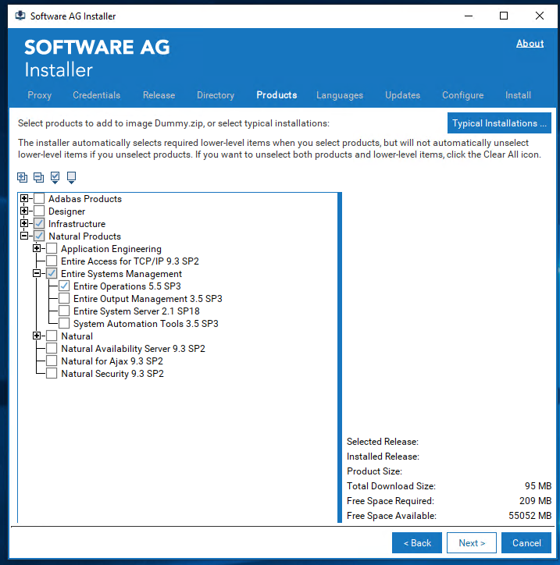Viewport: 560px width, 565px height.
Task: Expand the Application Engineering node
Action: tap(37, 249)
